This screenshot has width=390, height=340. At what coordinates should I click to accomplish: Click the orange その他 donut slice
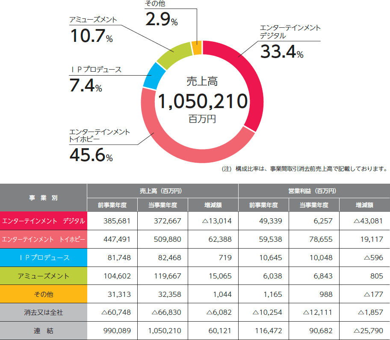click(196, 47)
